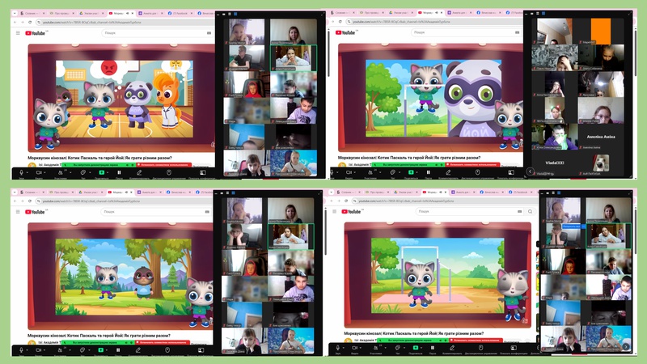Click browser reload button in bottom-right screenshot
647x364 pixels.
[346, 201]
